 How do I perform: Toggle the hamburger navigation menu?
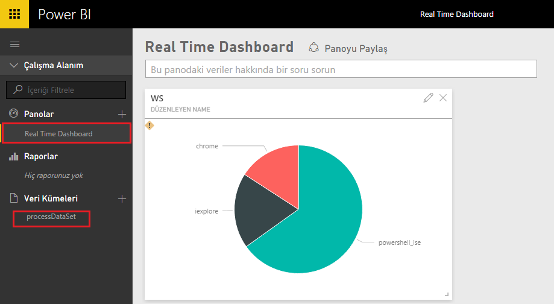(15, 45)
